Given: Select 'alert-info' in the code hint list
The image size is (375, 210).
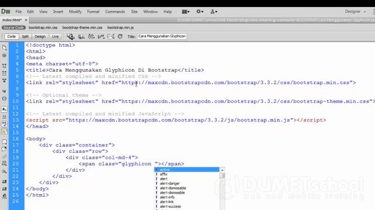Looking at the screenshot, I should (186, 197).
